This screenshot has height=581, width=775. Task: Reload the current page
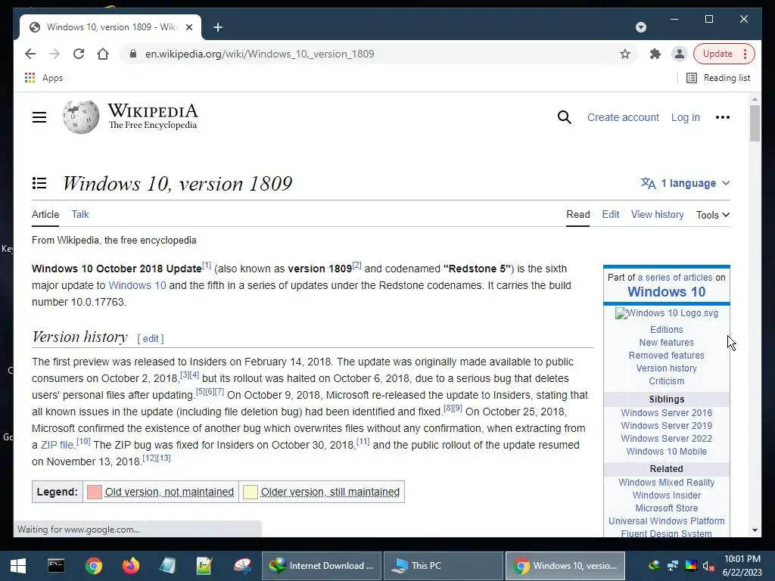[79, 54]
